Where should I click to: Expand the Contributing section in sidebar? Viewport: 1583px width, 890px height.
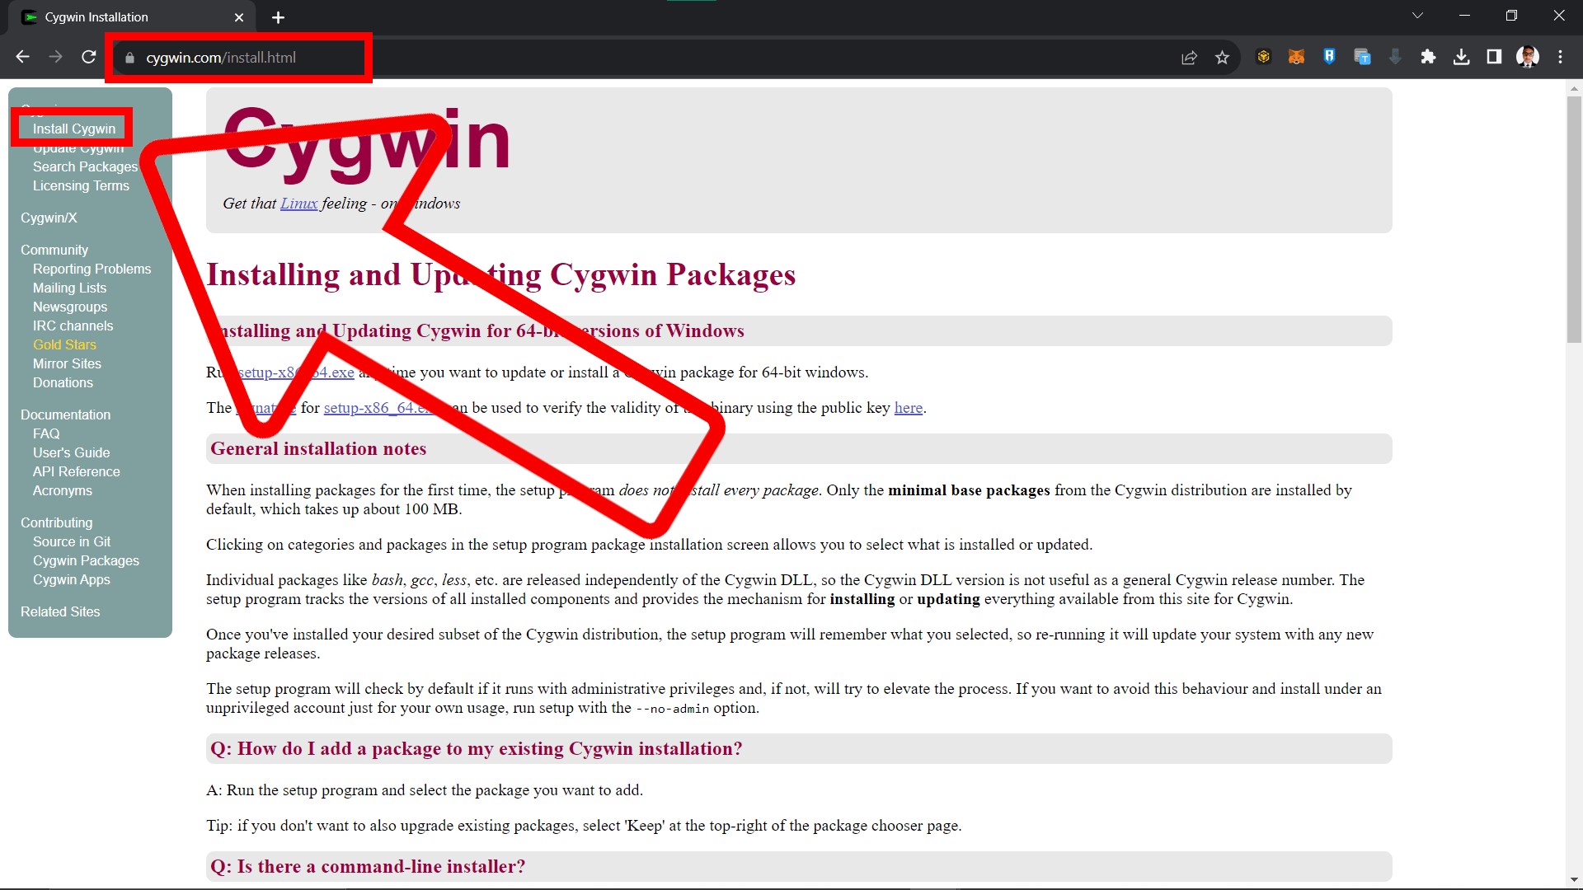(57, 522)
